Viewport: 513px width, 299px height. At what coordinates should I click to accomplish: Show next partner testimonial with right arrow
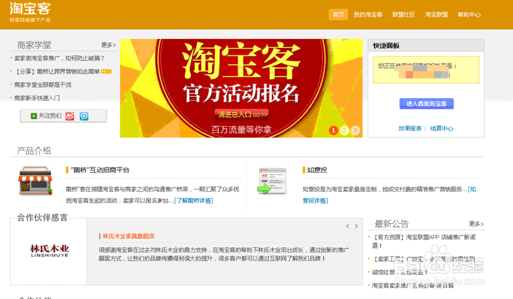coord(357,226)
